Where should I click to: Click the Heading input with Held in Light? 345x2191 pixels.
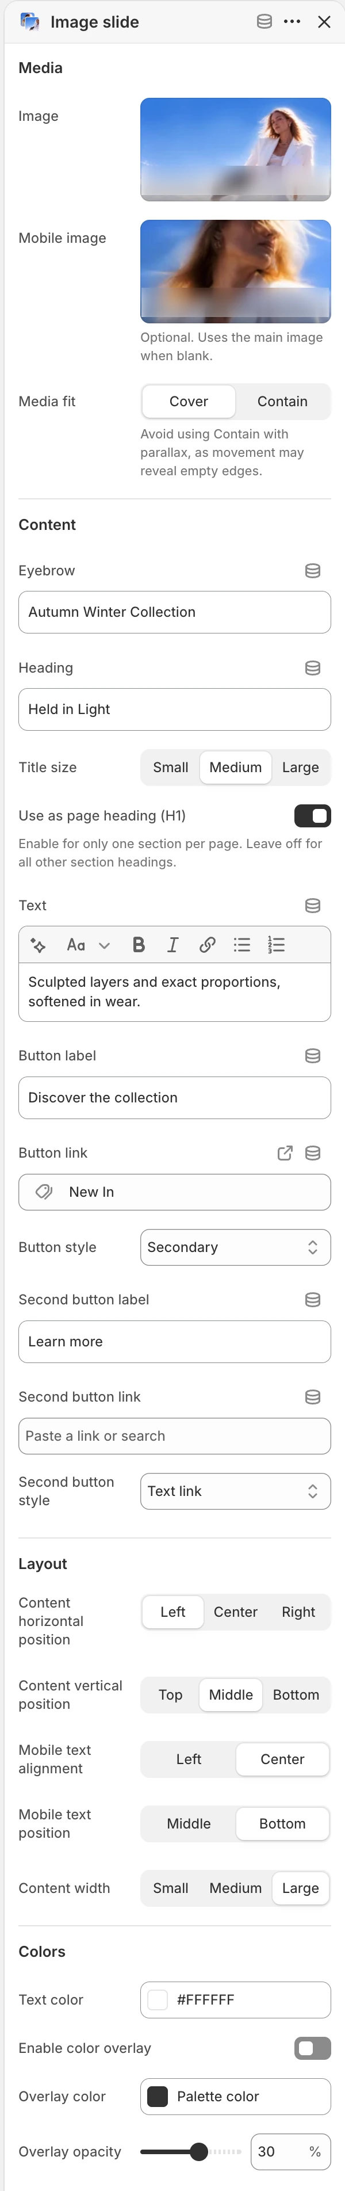tap(174, 709)
